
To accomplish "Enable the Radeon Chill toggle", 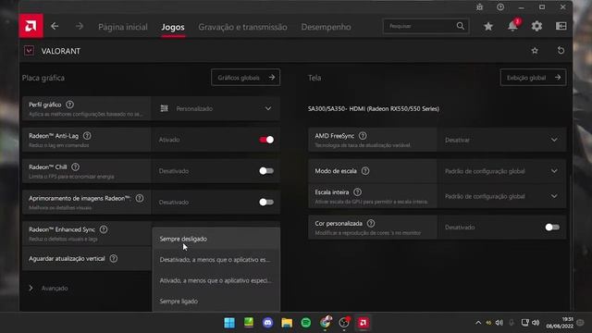I will (266, 171).
